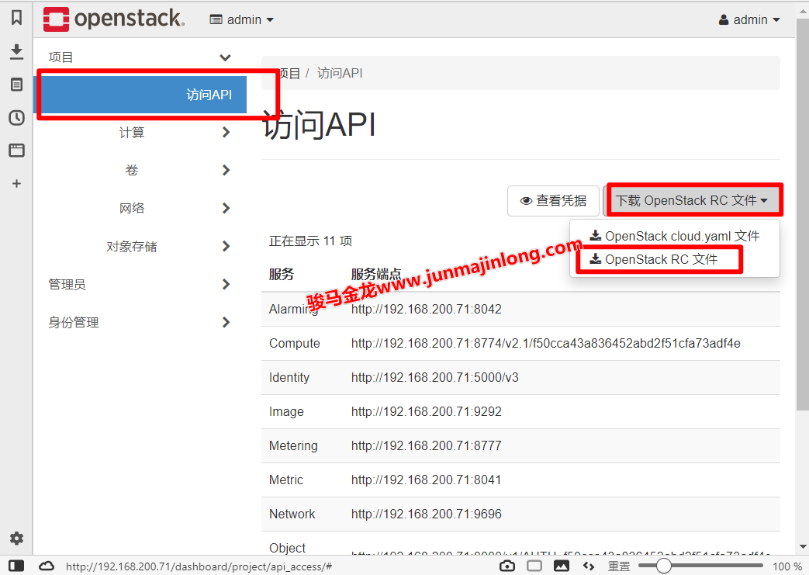809x575 pixels.
Task: Open the notes panel icon
Action: [x=16, y=85]
